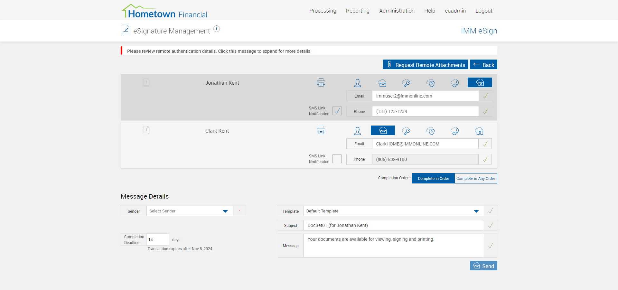
Task: Select the key password icon for Clark Kent
Action: 406,131
